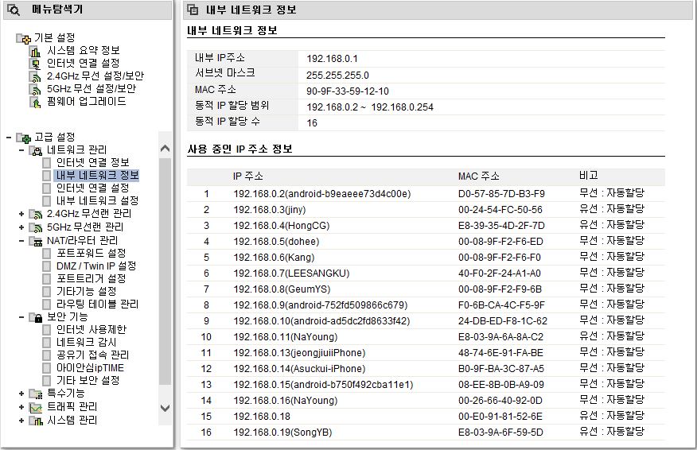Image resolution: width=697 pixels, height=450 pixels.
Task: Expand the 2.4GHz 무선랜 관리 branch
Action: [21, 214]
